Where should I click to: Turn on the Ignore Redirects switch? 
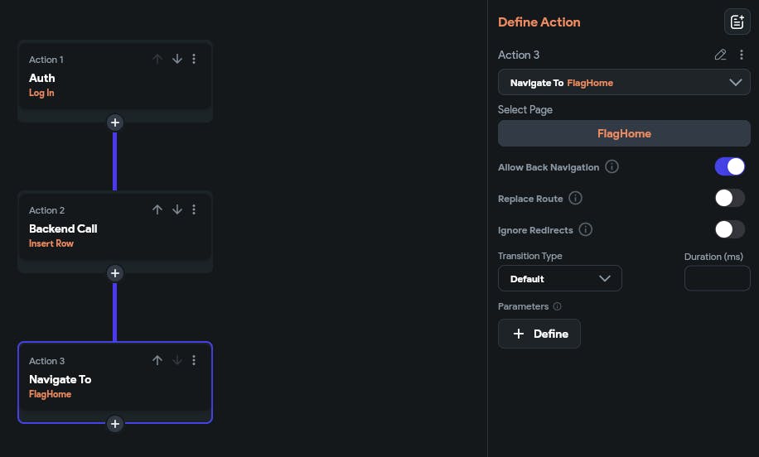tap(729, 229)
